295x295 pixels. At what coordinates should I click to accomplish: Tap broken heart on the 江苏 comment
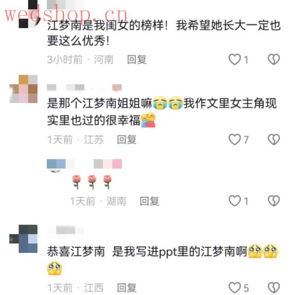(x=274, y=139)
